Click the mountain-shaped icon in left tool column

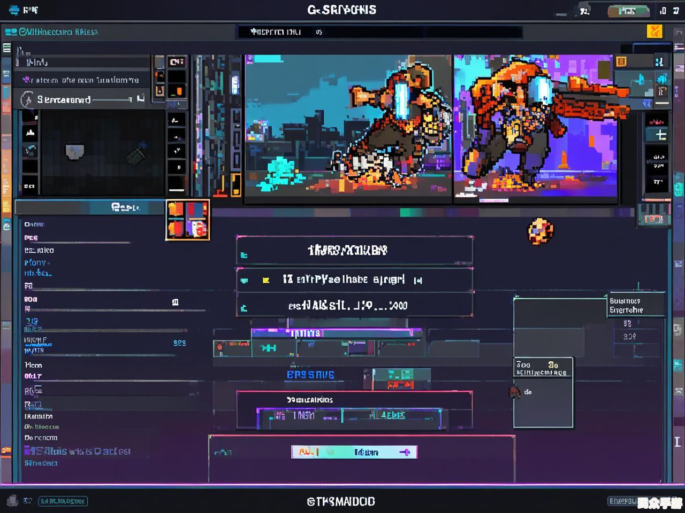(30, 133)
